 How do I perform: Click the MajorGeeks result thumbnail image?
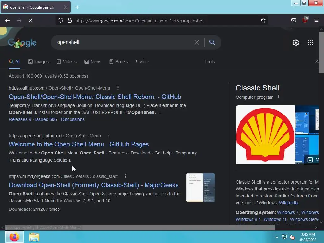[201, 188]
